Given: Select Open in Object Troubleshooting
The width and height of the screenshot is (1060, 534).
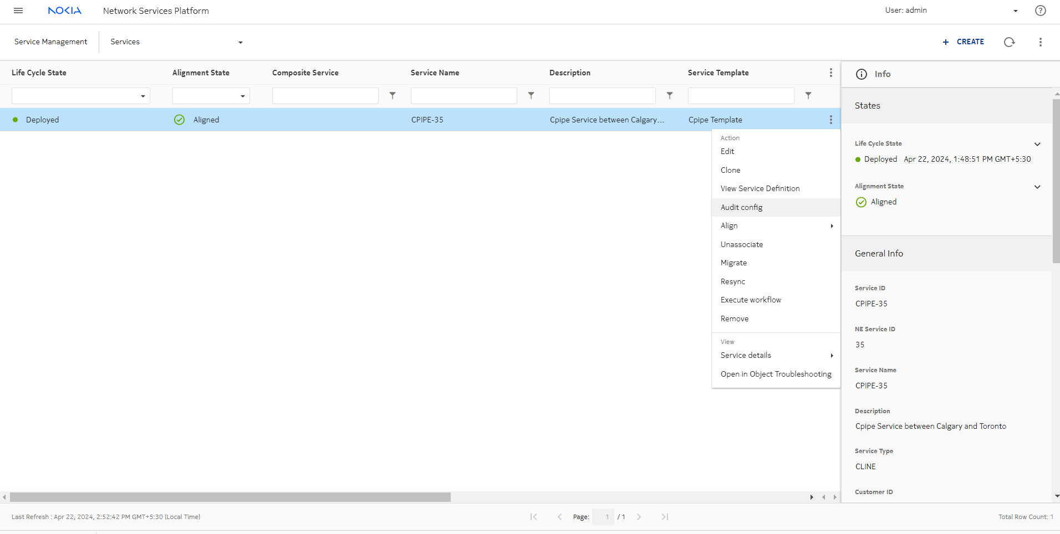Looking at the screenshot, I should (776, 374).
